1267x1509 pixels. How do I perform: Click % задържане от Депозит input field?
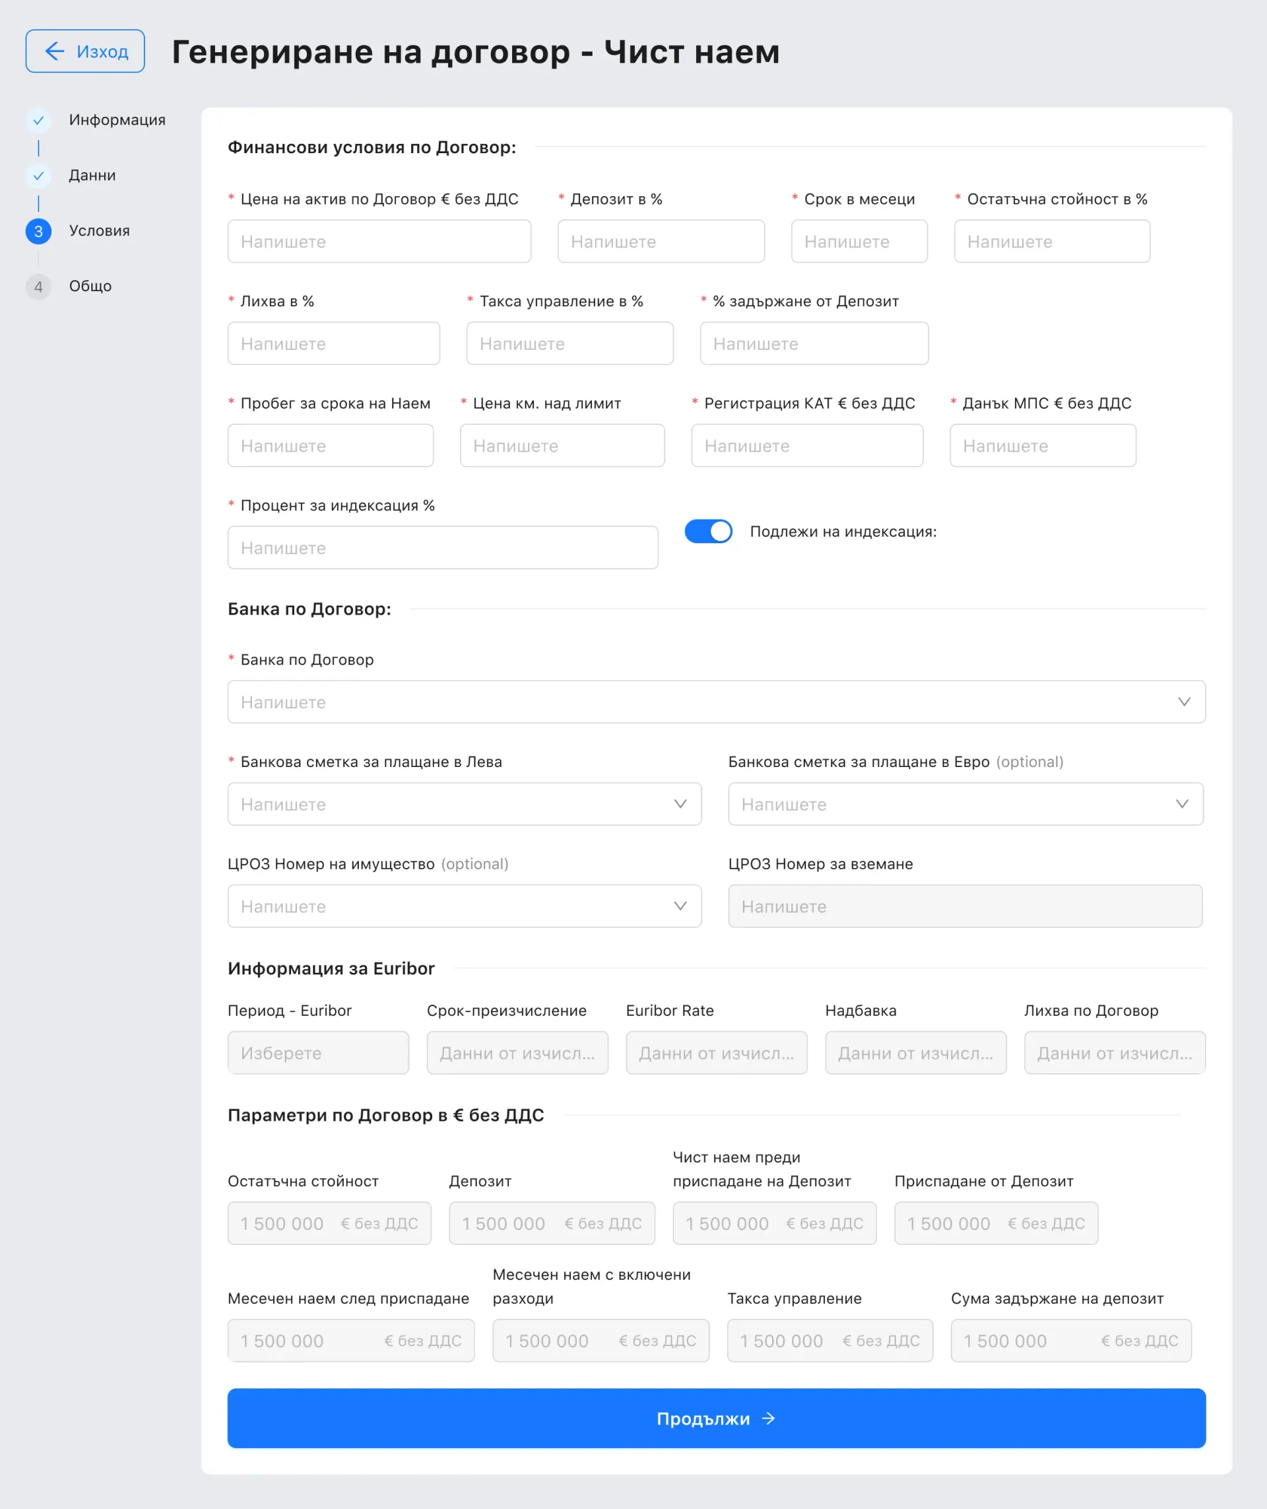814,343
